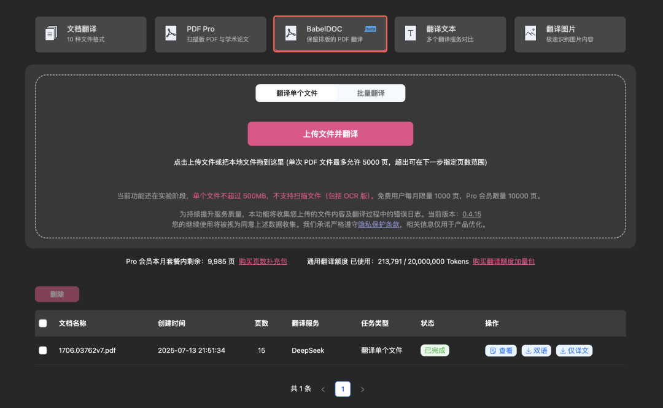Click the 翻译文本 'T' icon
This screenshot has height=408, width=663.
tap(410, 34)
